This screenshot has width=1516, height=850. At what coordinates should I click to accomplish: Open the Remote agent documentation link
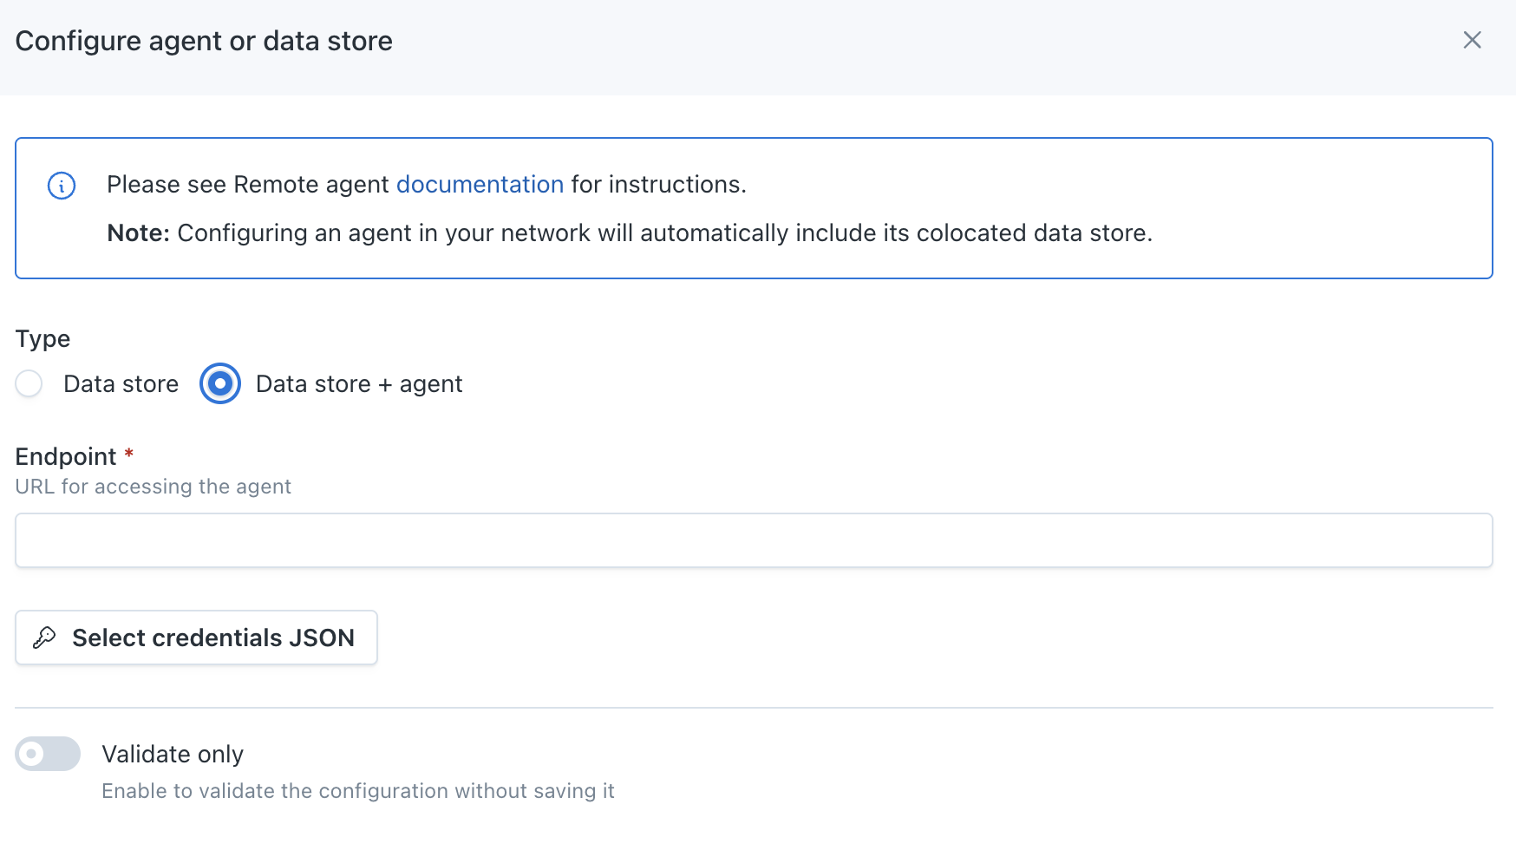click(x=480, y=185)
